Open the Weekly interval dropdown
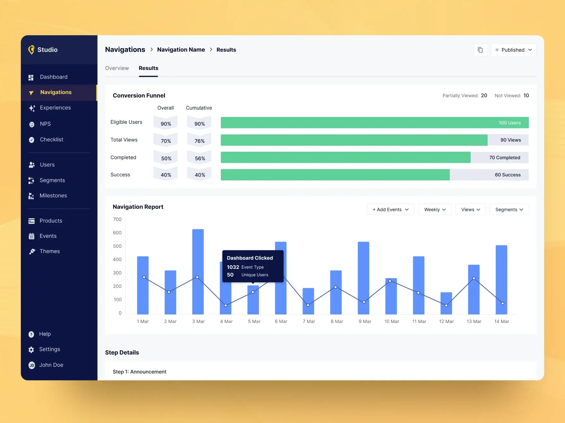565x423 pixels. 435,210
